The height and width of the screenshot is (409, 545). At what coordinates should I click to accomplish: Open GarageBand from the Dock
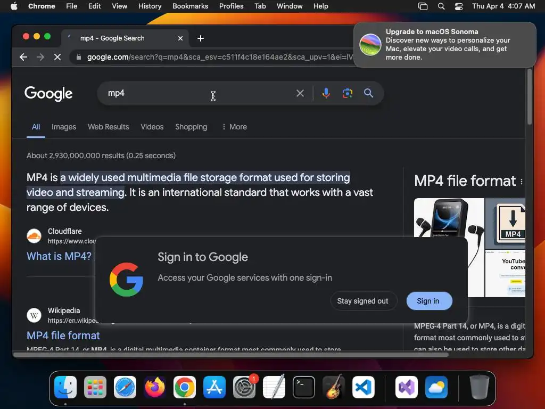[334, 387]
